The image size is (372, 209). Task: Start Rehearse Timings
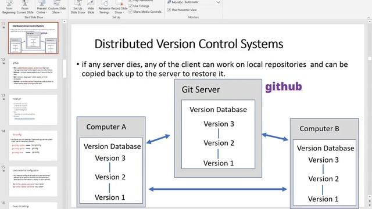(104, 8)
